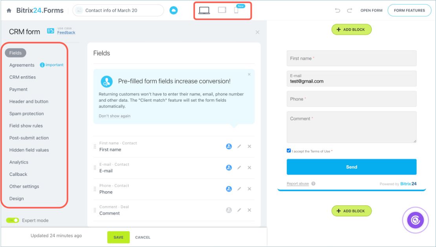
Task: Click the important label next to Agreements
Action: point(55,65)
